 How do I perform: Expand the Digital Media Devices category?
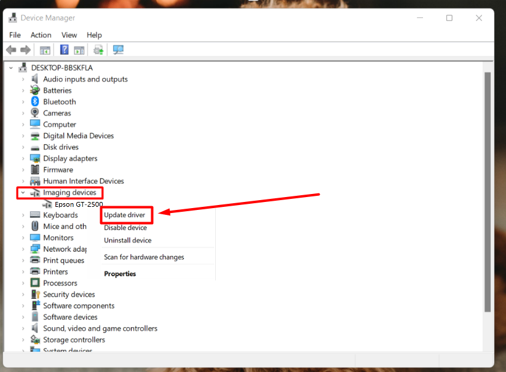(23, 136)
